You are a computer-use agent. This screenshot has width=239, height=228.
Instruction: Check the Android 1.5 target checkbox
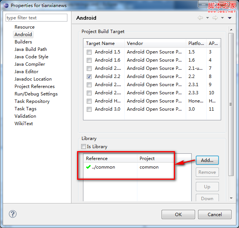click(x=89, y=52)
